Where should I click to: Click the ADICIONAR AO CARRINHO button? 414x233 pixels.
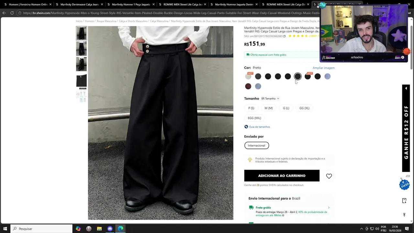point(282,176)
